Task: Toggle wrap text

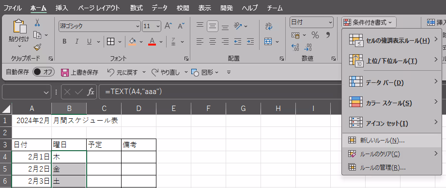Action: [x=268, y=26]
